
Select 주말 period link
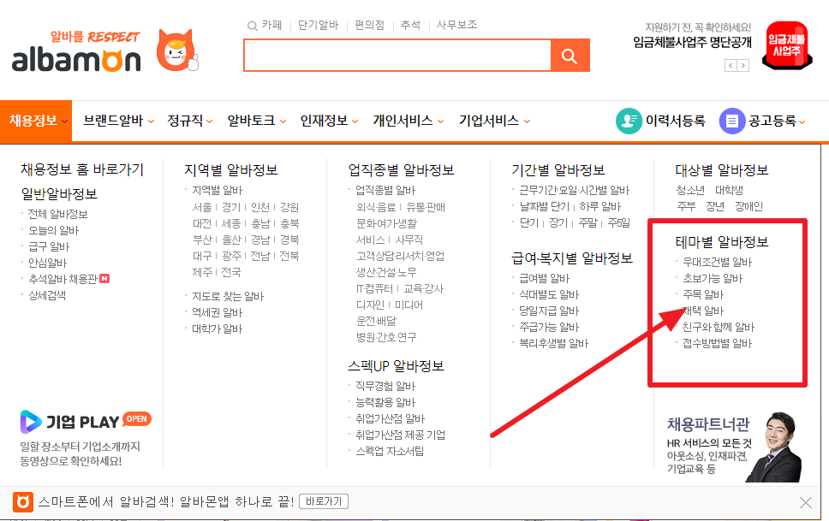587,223
